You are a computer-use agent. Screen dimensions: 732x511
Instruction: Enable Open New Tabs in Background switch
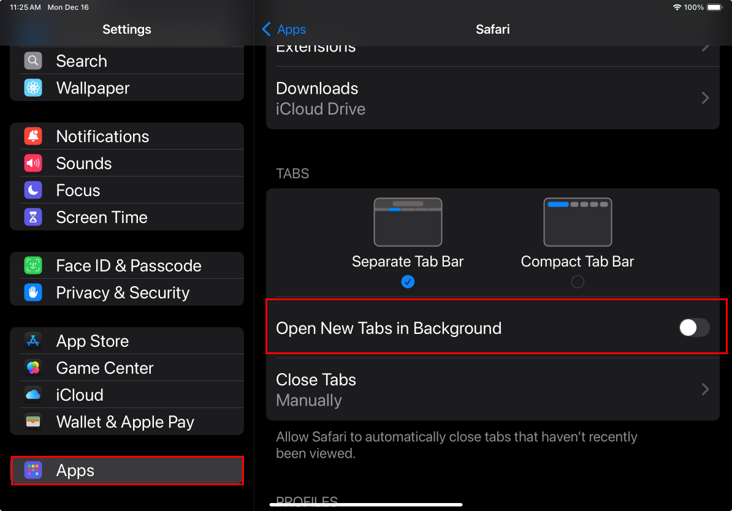point(694,328)
